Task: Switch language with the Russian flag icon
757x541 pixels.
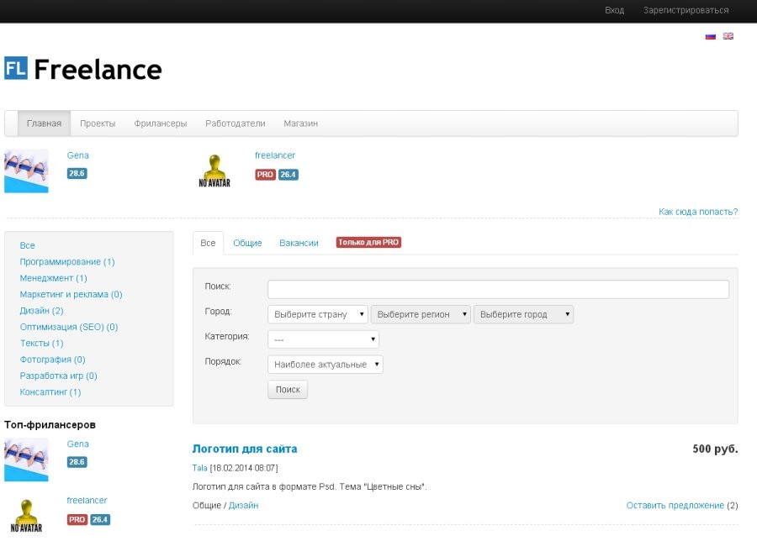Action: click(x=710, y=36)
